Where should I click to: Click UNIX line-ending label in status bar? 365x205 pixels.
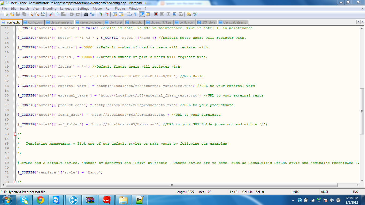click(x=295, y=192)
